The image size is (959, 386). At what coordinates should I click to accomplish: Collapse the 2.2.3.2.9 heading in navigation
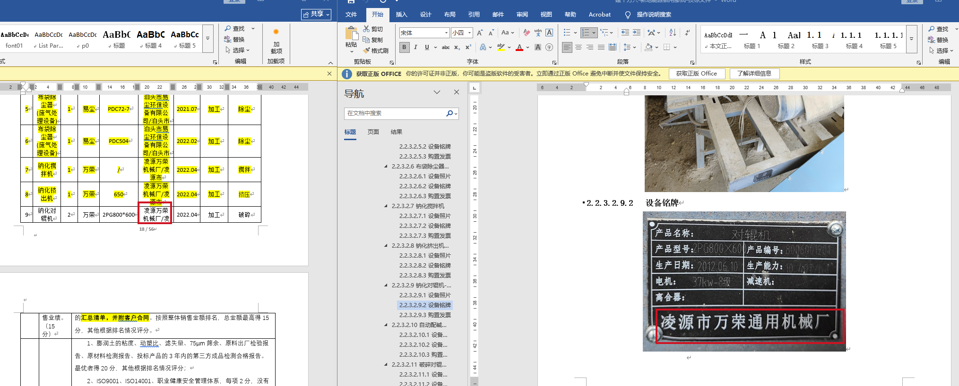[386, 285]
